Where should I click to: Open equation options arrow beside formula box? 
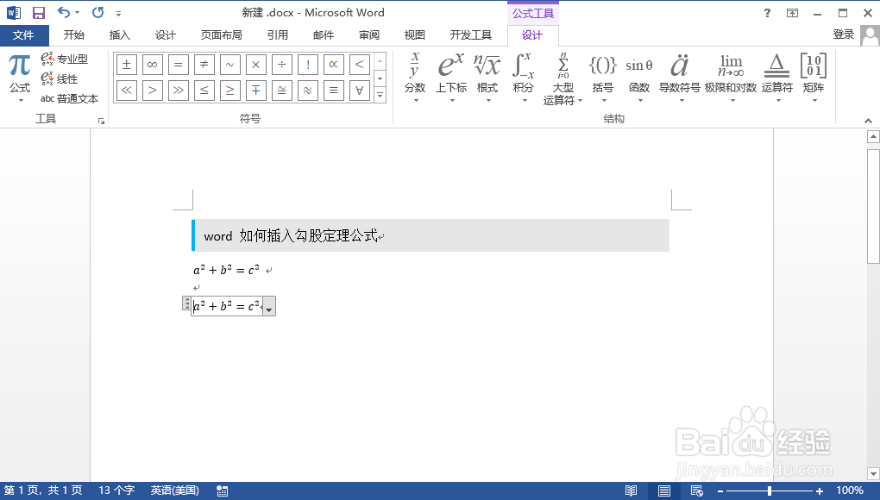point(269,307)
